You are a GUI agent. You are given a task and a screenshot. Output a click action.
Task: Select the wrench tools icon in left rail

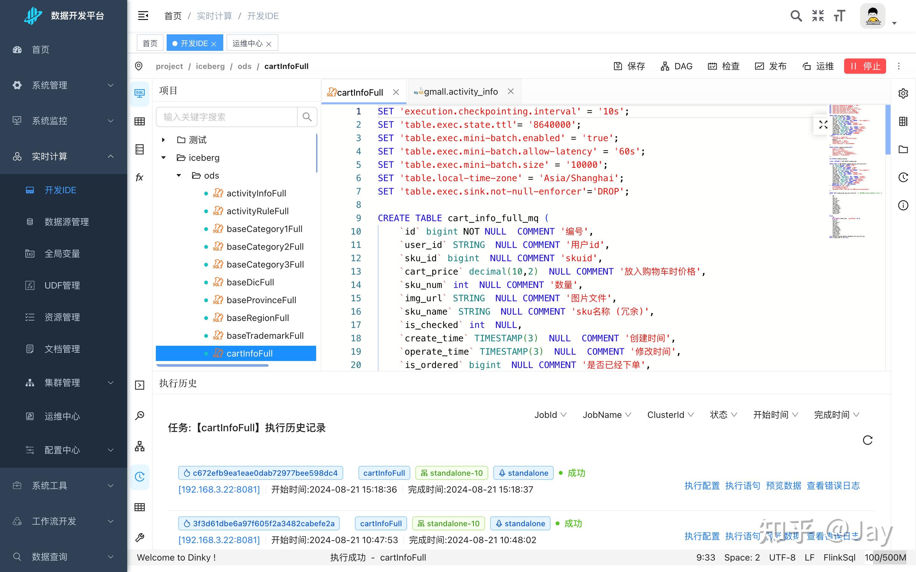point(140,537)
